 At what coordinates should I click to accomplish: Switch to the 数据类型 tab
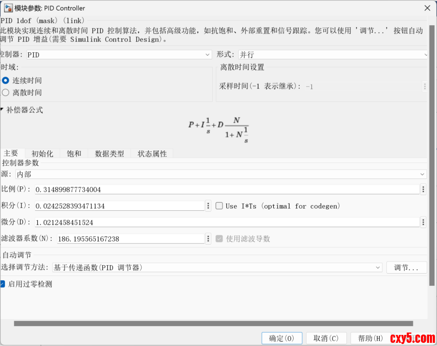pyautogui.click(x=109, y=153)
